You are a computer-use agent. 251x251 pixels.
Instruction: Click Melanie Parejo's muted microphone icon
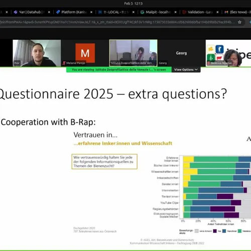pyautogui.click(x=64, y=63)
